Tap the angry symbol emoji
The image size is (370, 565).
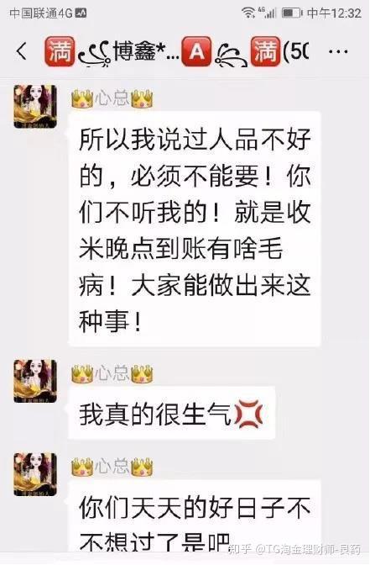coord(248,415)
